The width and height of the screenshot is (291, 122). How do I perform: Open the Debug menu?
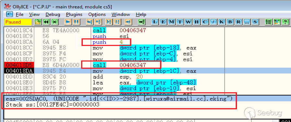point(53,14)
